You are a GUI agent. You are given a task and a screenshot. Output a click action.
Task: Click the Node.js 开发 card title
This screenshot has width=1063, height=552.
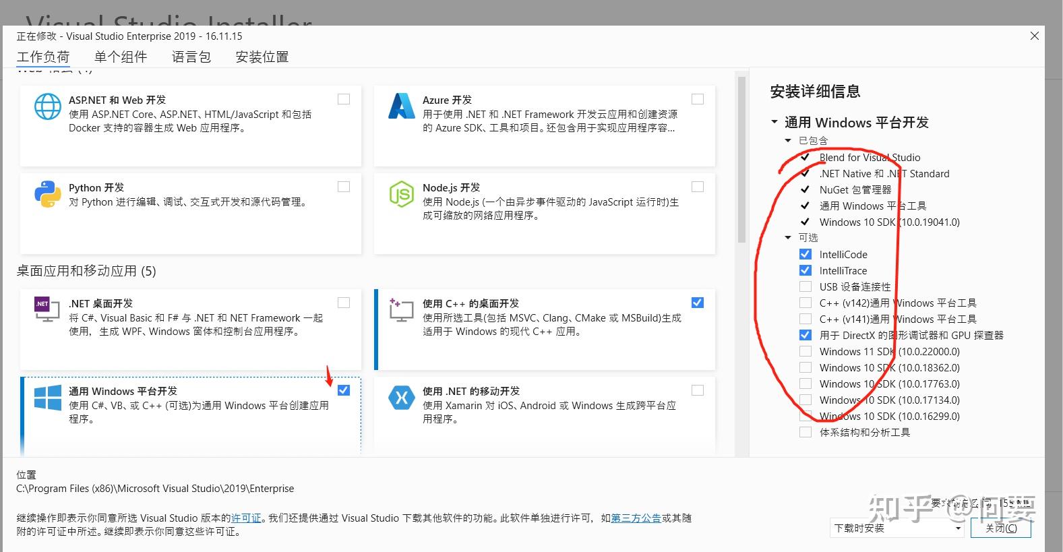point(451,187)
